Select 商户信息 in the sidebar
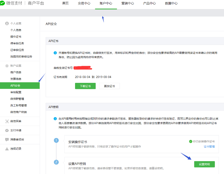The width and height of the screenshot is (224, 174). [x=16, y=72]
